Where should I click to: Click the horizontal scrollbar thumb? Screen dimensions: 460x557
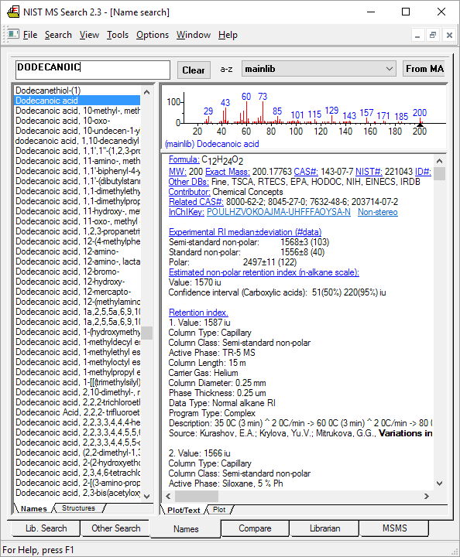(x=197, y=496)
